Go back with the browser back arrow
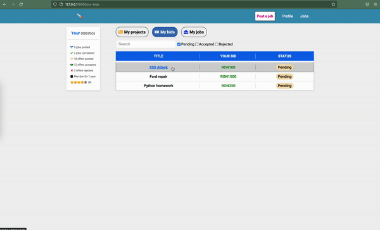 (4, 4)
